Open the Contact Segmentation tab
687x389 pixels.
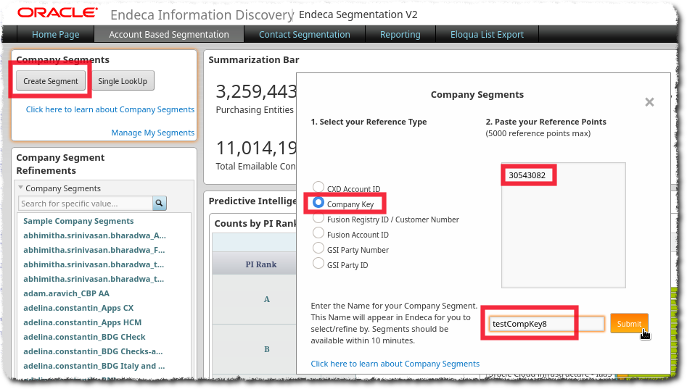304,34
